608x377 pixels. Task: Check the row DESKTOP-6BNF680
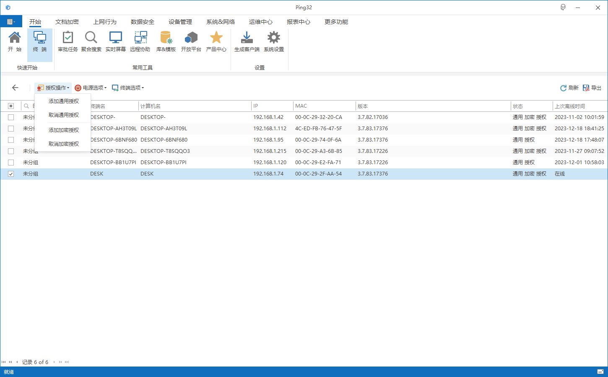click(11, 140)
